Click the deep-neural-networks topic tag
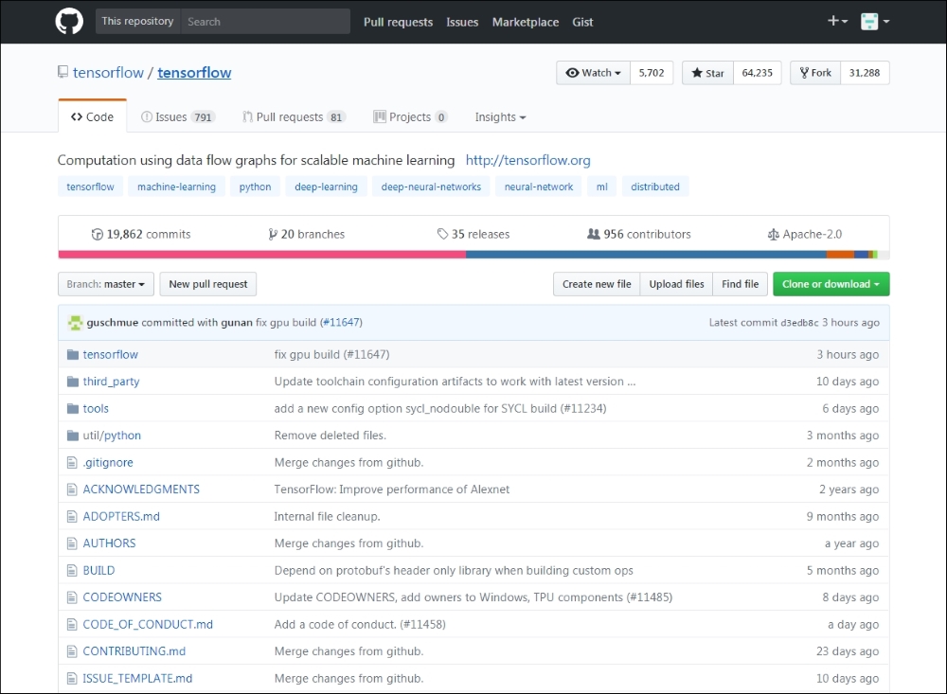Viewport: 947px width, 694px height. (x=431, y=187)
